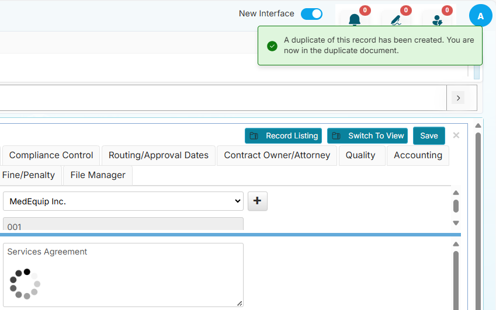Go to the Quality tab
The image size is (496, 310).
tap(360, 155)
